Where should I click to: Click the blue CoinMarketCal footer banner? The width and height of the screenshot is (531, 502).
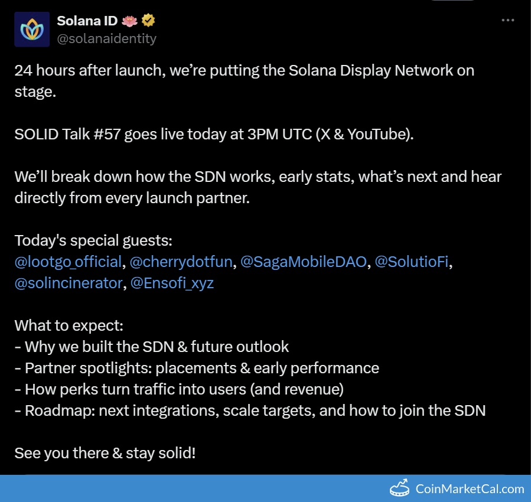(x=266, y=488)
